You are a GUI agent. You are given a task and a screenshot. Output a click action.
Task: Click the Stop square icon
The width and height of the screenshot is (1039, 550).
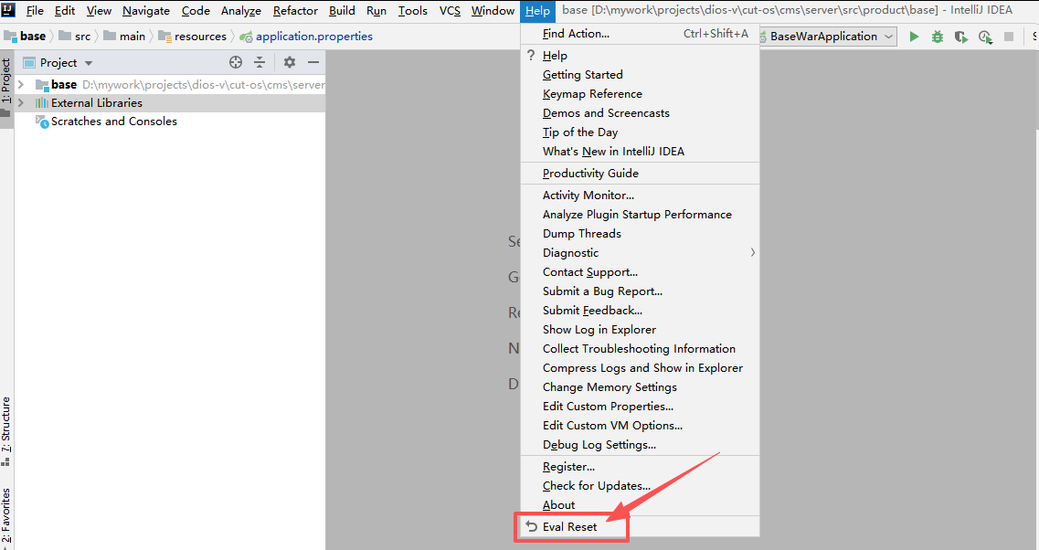(x=1009, y=37)
